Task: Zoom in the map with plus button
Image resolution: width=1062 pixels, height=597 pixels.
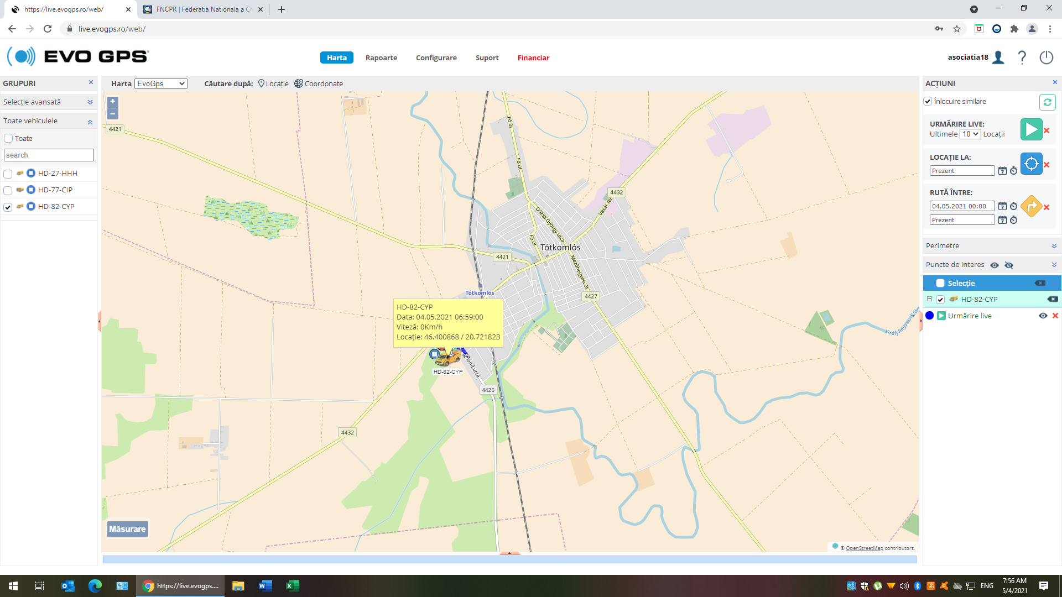Action: pyautogui.click(x=113, y=102)
